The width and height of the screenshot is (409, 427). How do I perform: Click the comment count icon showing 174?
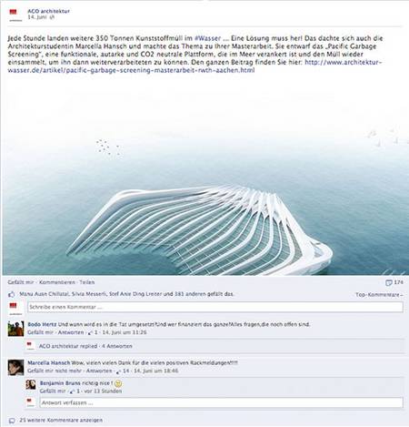[389, 283]
